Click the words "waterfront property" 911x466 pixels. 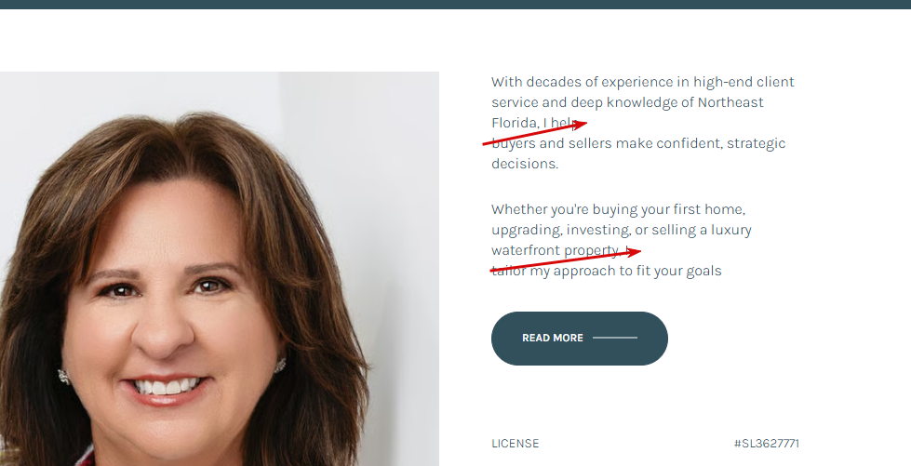pos(556,250)
